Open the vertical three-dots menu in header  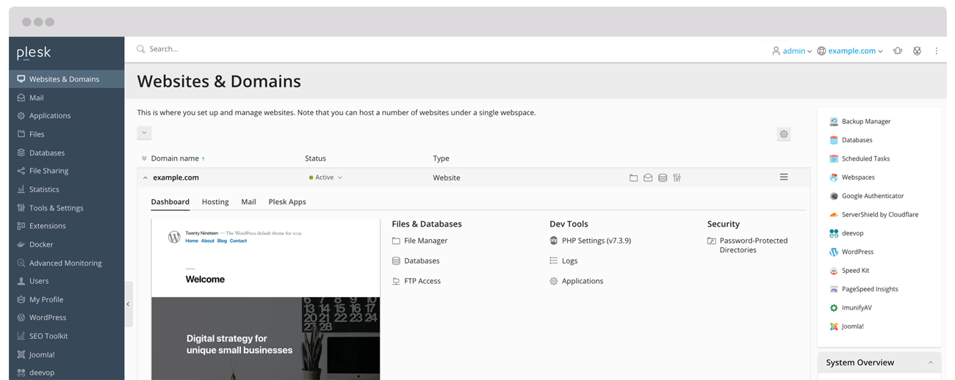pos(936,51)
